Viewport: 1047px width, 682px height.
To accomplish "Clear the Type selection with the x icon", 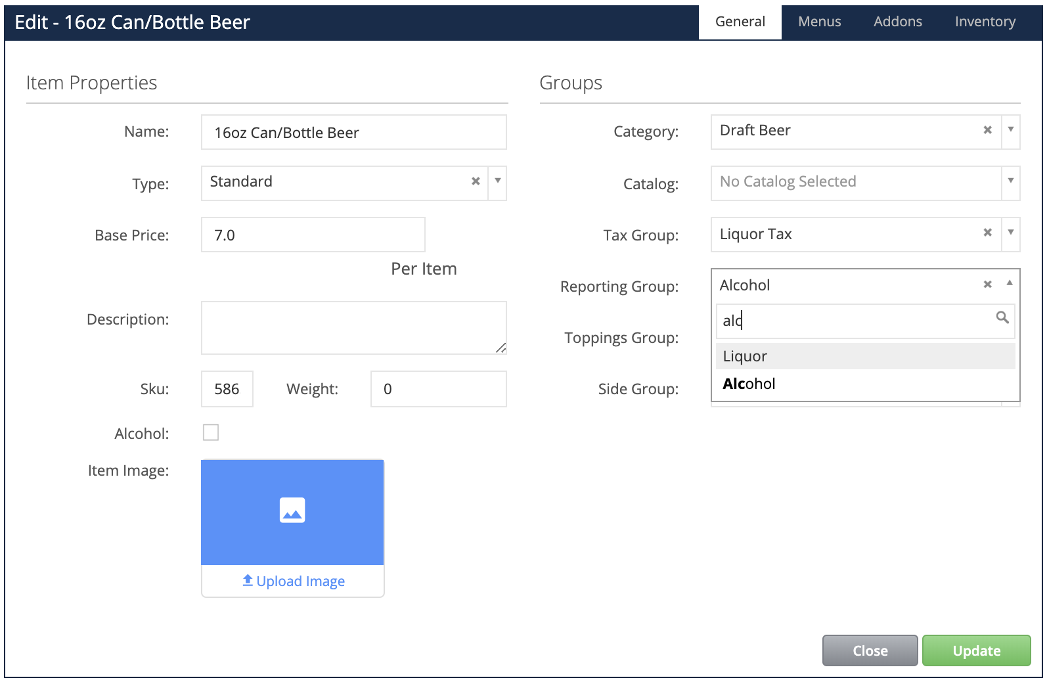I will coord(476,181).
